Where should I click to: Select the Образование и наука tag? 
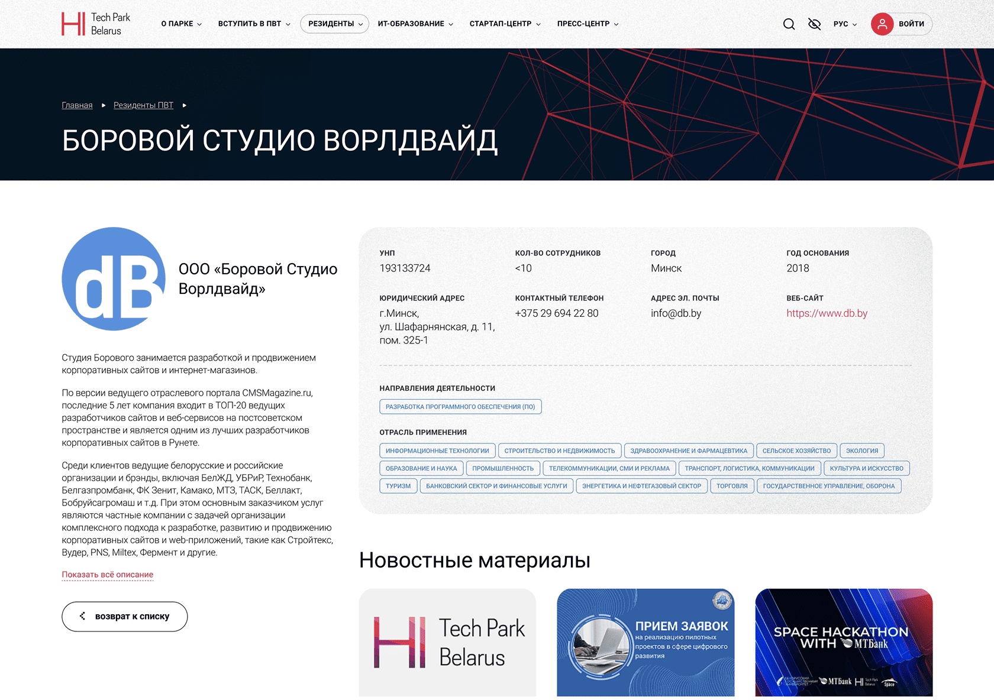point(421,468)
